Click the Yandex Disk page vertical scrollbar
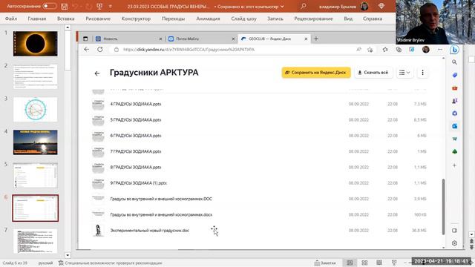Viewport: 475px width, 267px height. (x=443, y=206)
